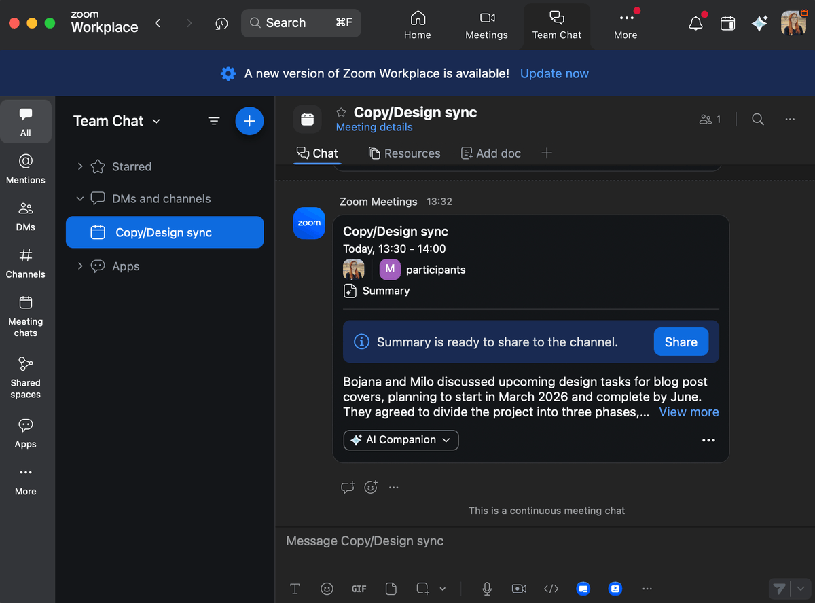This screenshot has height=603, width=815.
Task: Open the GIF picker
Action: (359, 589)
